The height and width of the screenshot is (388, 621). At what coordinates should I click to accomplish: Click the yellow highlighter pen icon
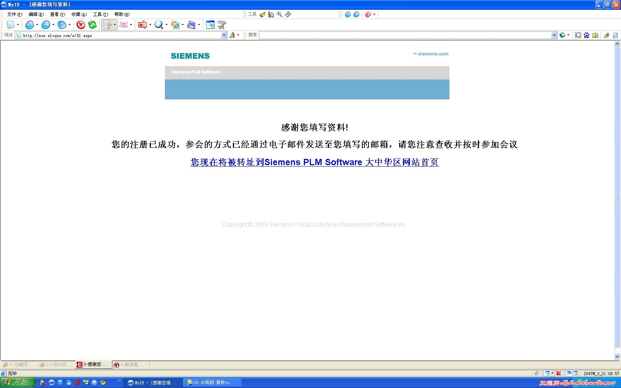pyautogui.click(x=607, y=35)
